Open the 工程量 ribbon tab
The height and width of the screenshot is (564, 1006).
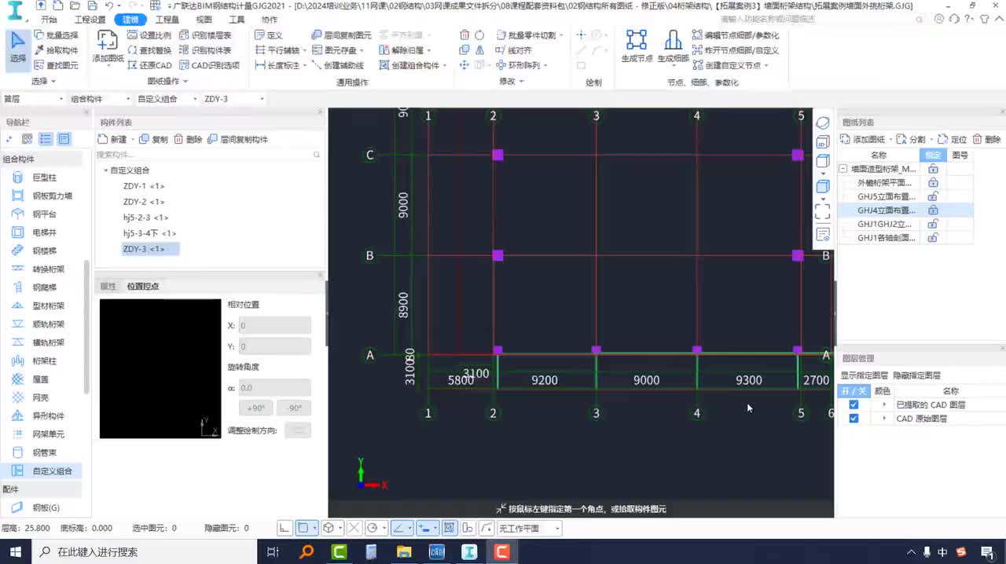pyautogui.click(x=167, y=20)
